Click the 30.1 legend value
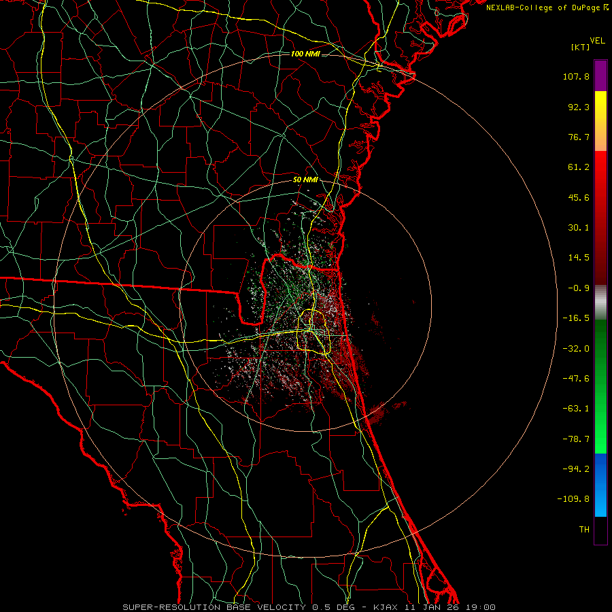The width and height of the screenshot is (612, 612). click(579, 228)
